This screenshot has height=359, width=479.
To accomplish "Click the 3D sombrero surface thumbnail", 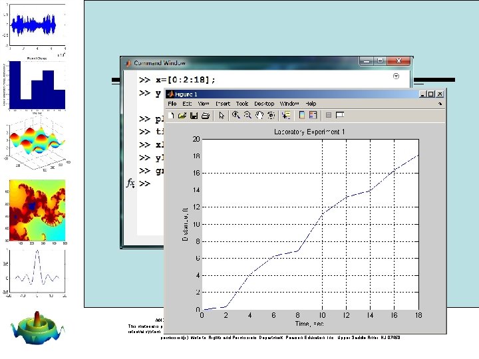I will tap(37, 328).
